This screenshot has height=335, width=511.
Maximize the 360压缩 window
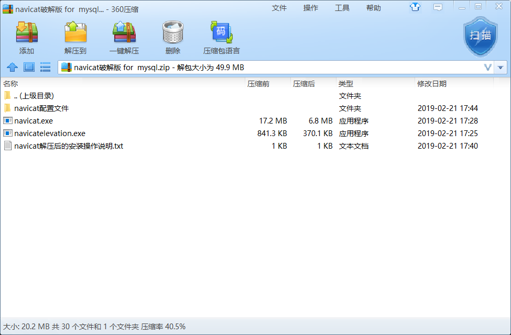pyautogui.click(x=478, y=6)
